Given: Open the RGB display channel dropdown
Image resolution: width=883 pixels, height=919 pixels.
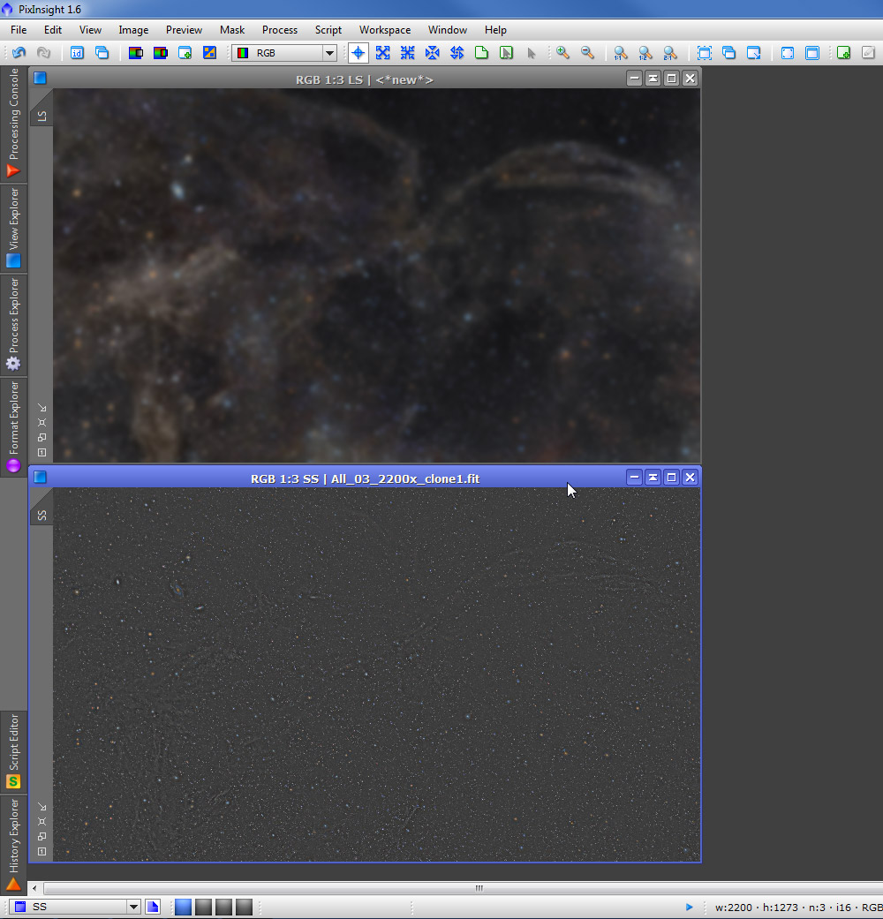Looking at the screenshot, I should pyautogui.click(x=328, y=53).
